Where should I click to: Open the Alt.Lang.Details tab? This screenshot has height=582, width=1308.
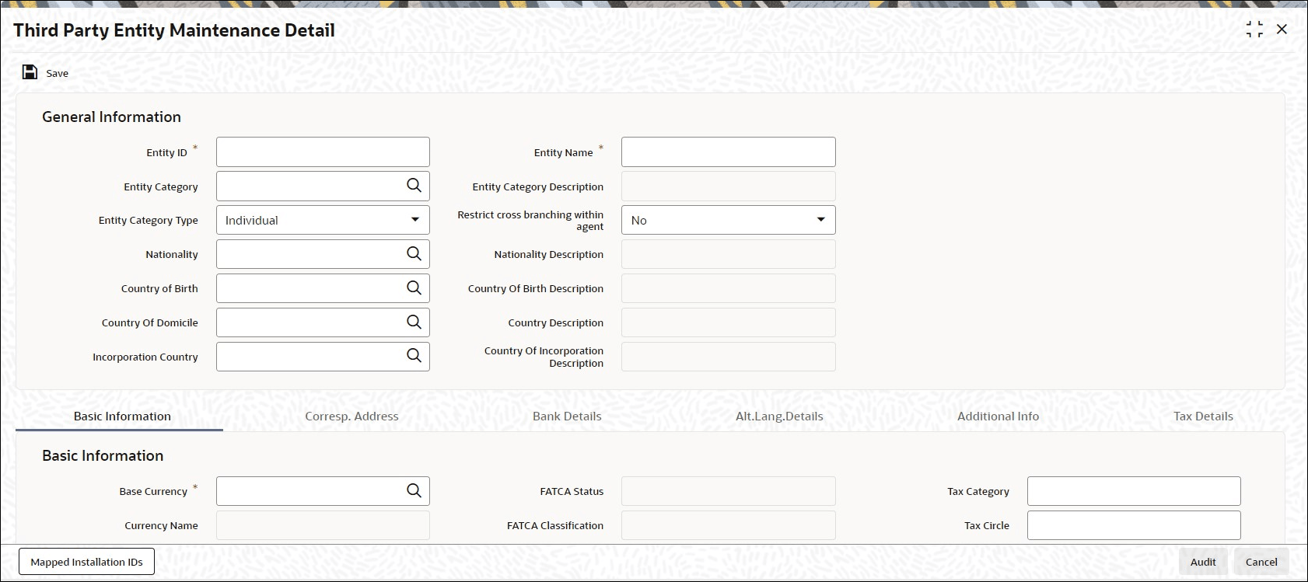coord(779,416)
